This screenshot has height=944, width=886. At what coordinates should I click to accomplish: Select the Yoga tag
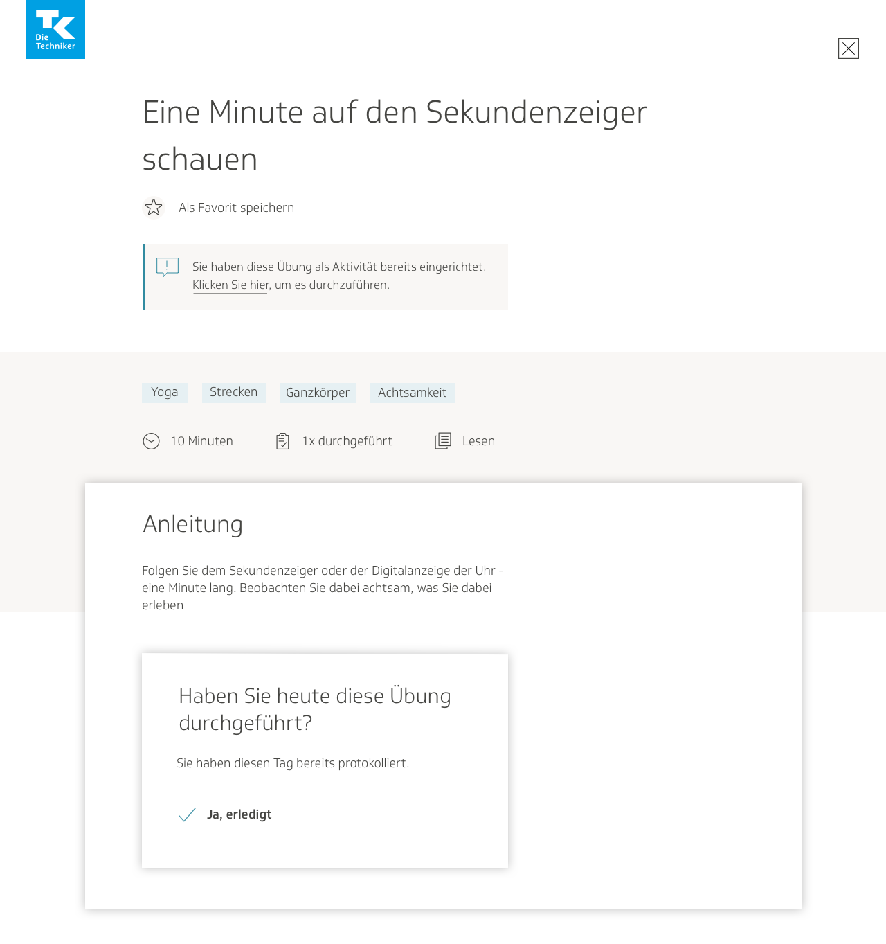[x=165, y=393]
